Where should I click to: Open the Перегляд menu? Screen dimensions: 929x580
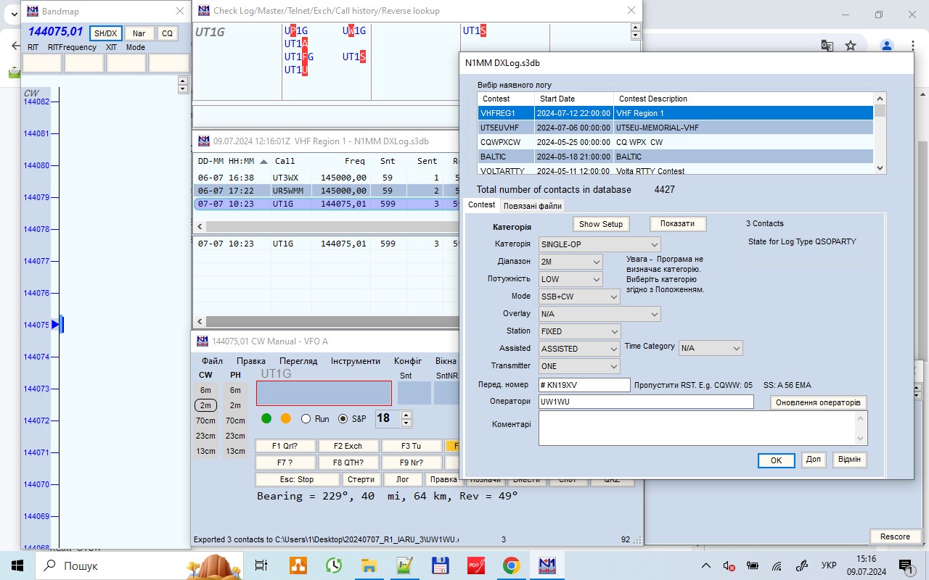pos(298,361)
